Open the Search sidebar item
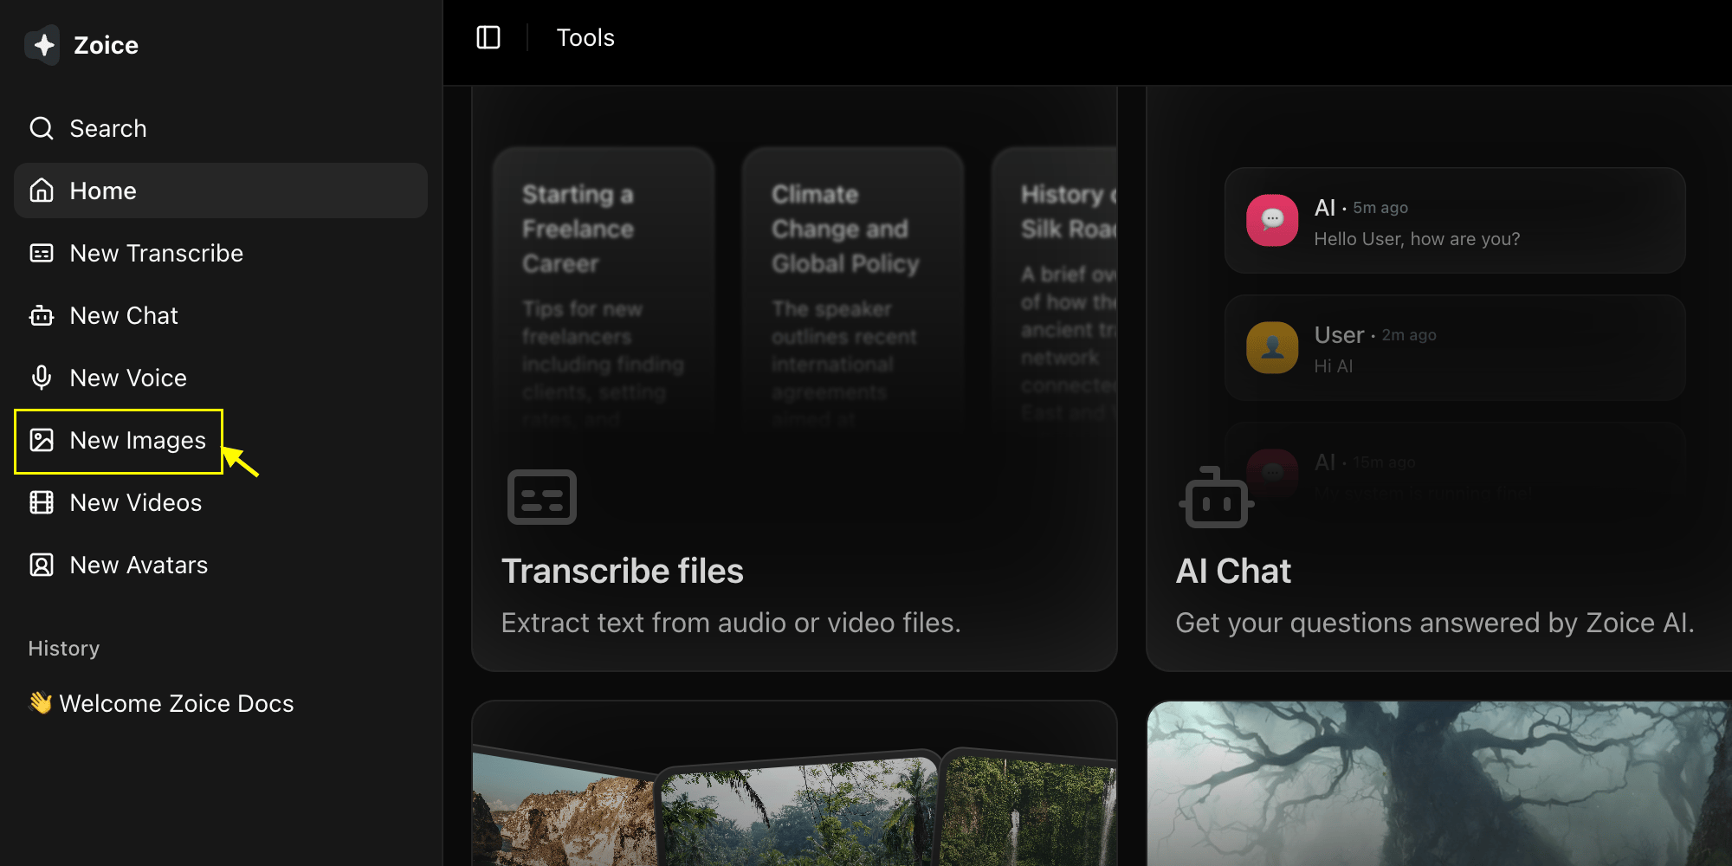 [x=221, y=128]
